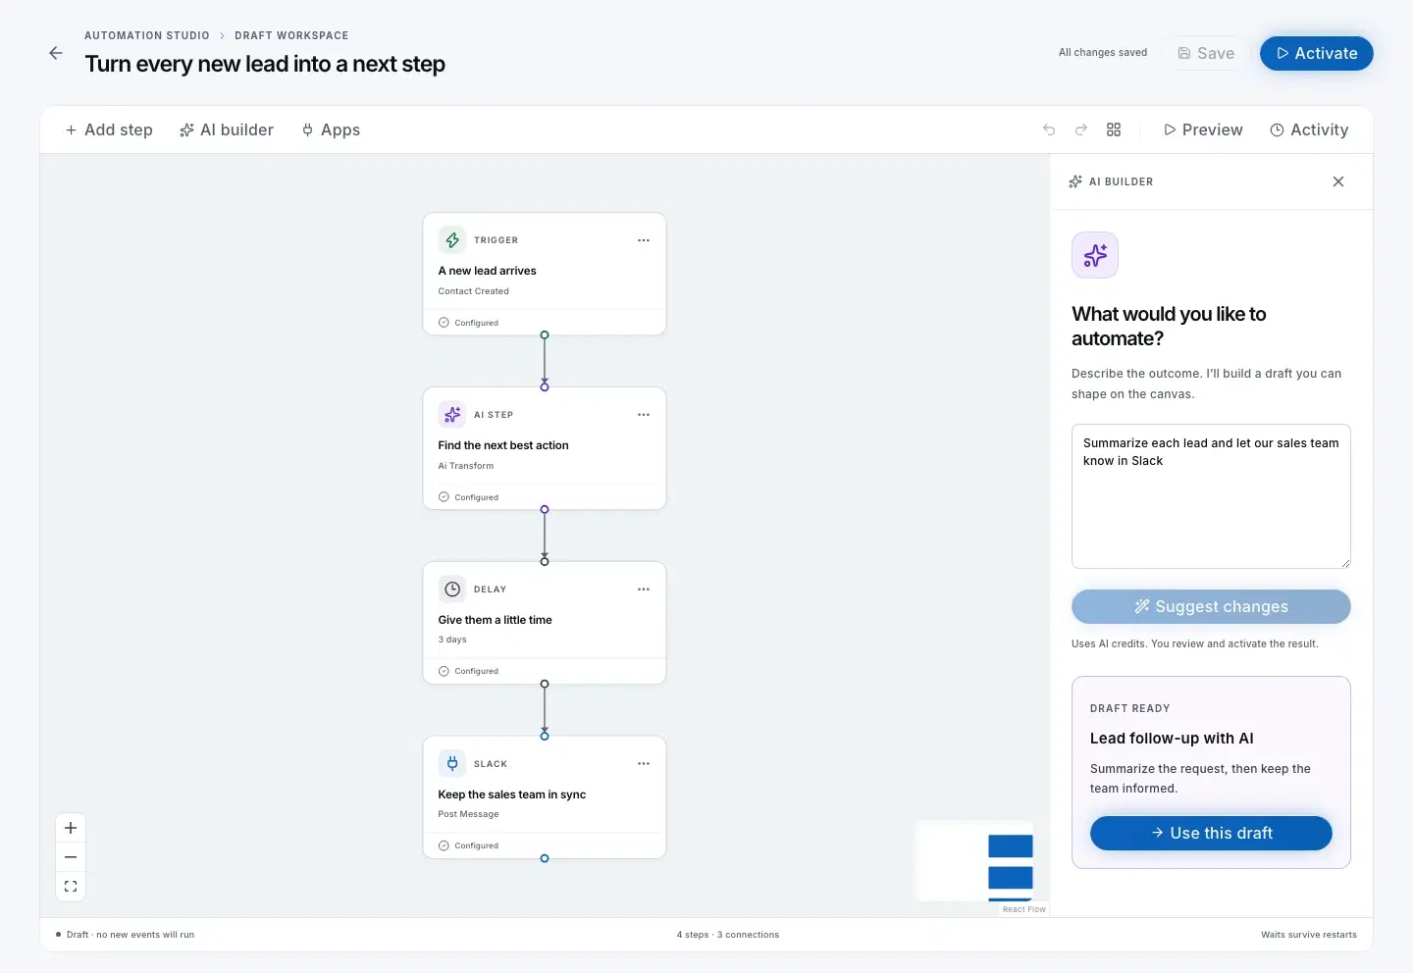Image resolution: width=1413 pixels, height=973 pixels.
Task: Click the auto-layout grid icon
Action: click(1114, 129)
